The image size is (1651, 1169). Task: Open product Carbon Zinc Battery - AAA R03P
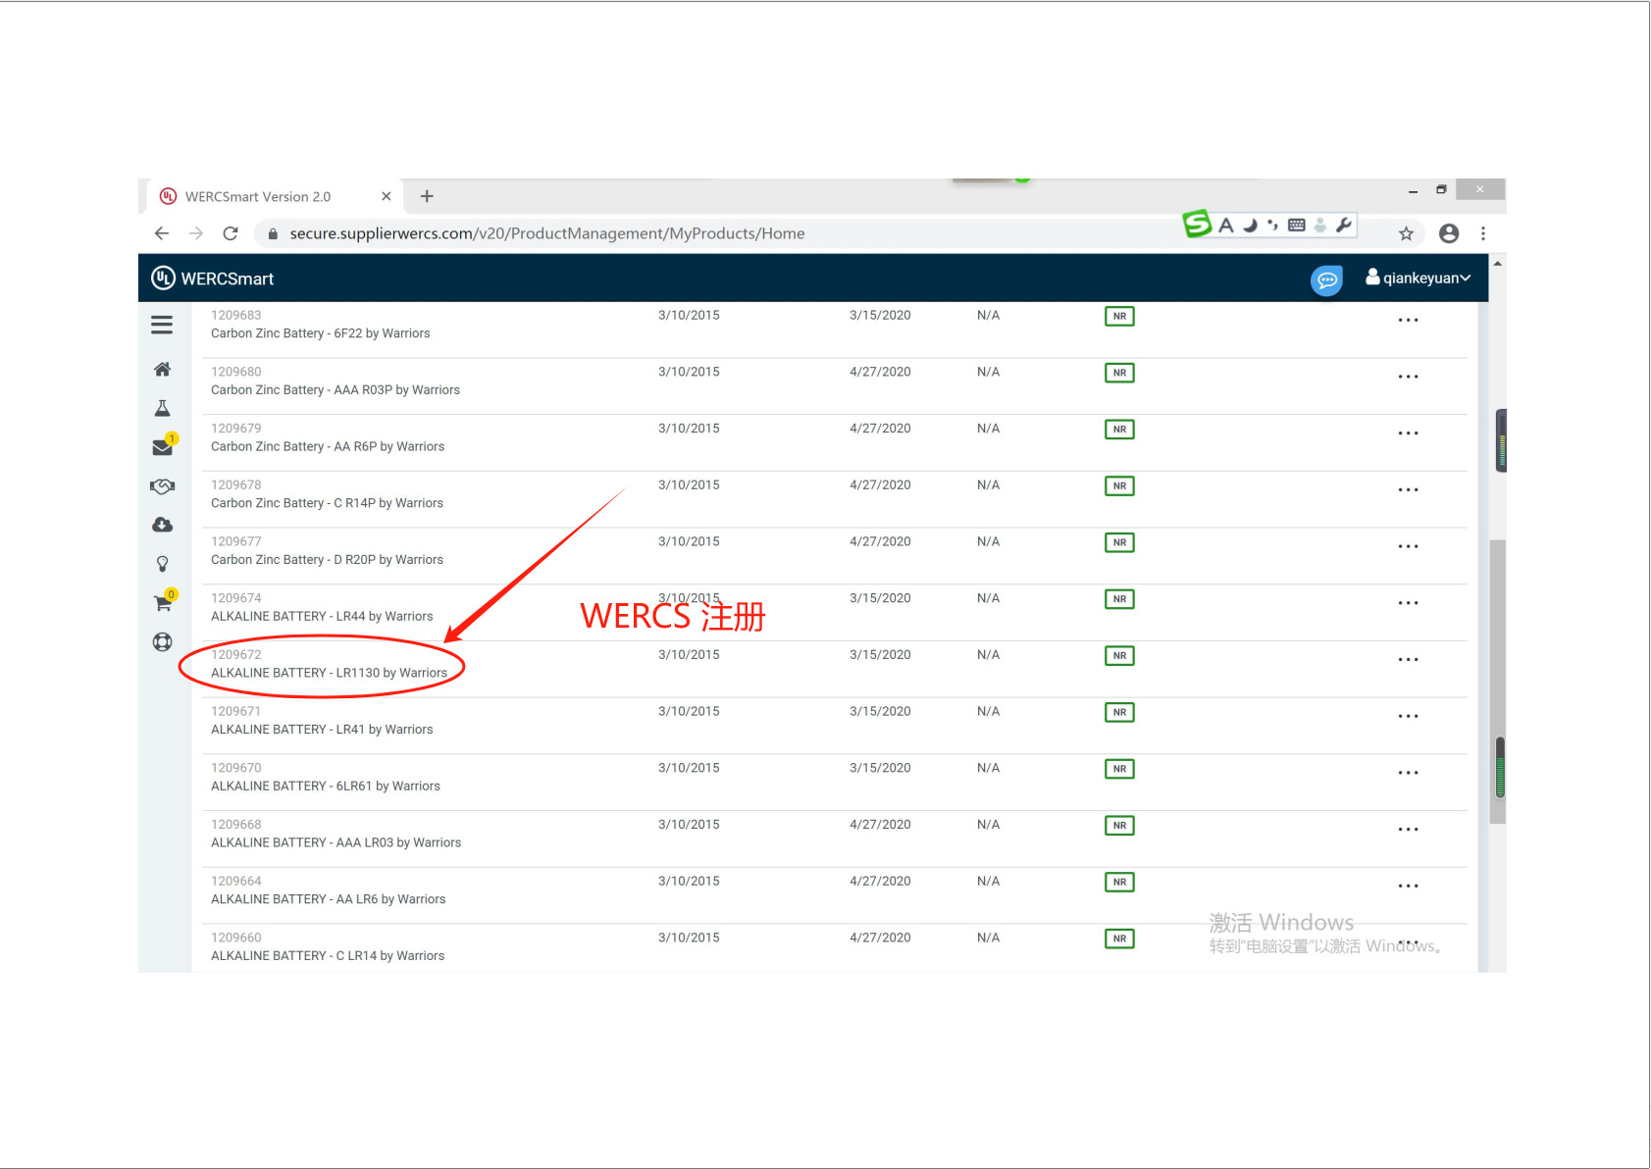[335, 390]
